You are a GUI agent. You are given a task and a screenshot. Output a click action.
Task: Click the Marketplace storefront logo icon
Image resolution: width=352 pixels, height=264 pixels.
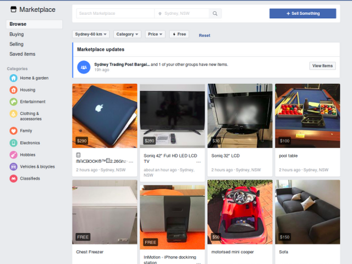tap(13, 9)
